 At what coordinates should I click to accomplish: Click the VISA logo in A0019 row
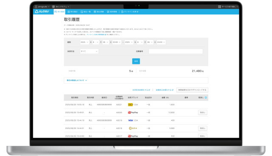(130, 120)
